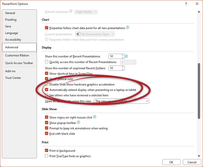Toggle Print in background checkbox
This screenshot has width=203, height=167.
pos(47,150)
